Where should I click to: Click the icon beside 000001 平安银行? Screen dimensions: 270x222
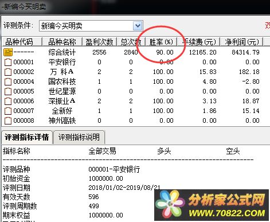click(8, 62)
